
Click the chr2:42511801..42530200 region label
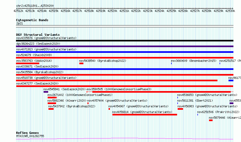pos(35,6)
